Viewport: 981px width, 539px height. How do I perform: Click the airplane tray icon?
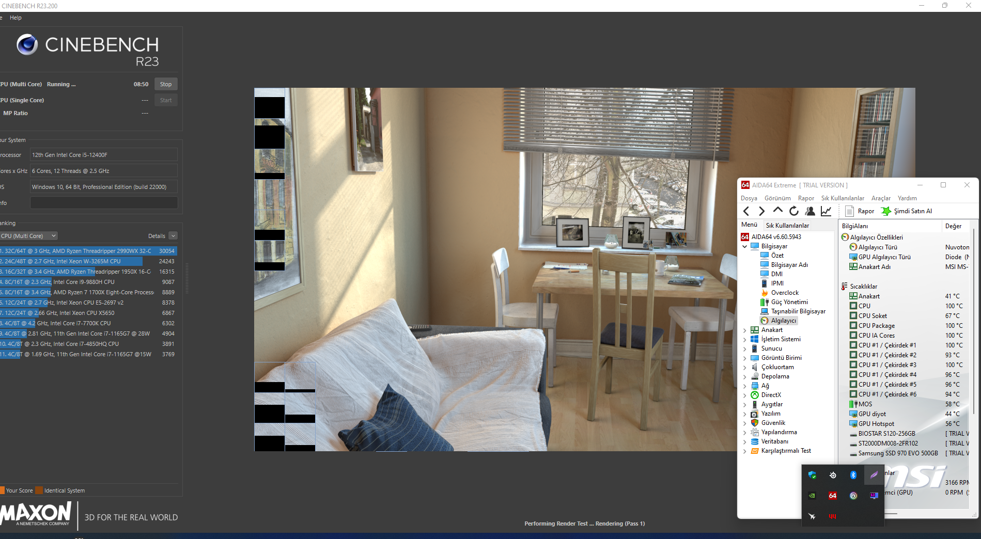pos(812,516)
